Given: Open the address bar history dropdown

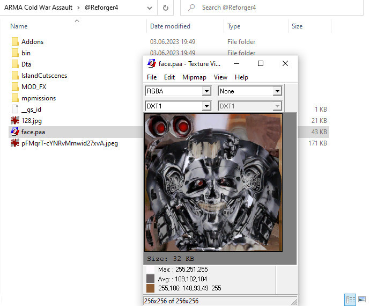Looking at the screenshot, I should click(150, 8).
